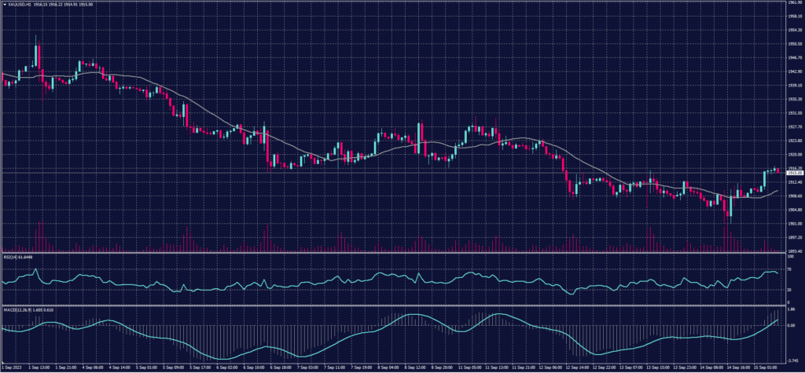Select the RSI(14) indicator label

10,257
